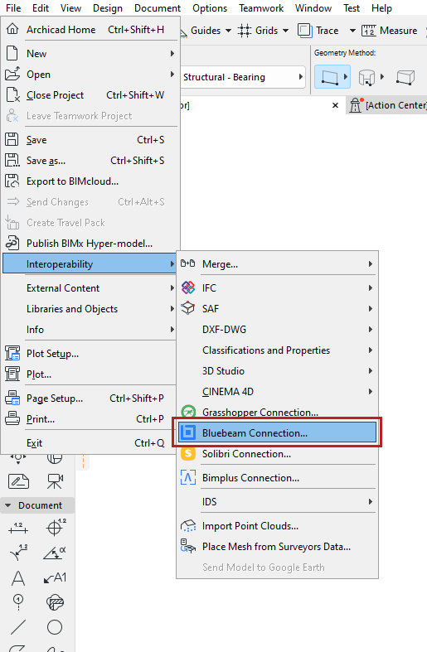Select the Fill tool icon

(55, 602)
